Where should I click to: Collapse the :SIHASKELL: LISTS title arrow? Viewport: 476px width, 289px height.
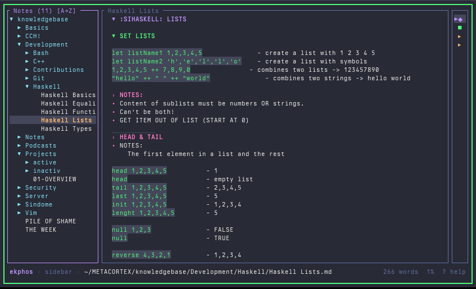114,19
